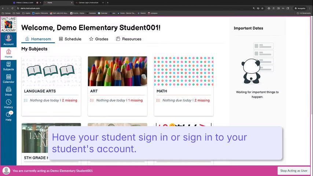This screenshot has width=313, height=176.
Task: Open the Account menu in sidebar
Action: [8, 40]
